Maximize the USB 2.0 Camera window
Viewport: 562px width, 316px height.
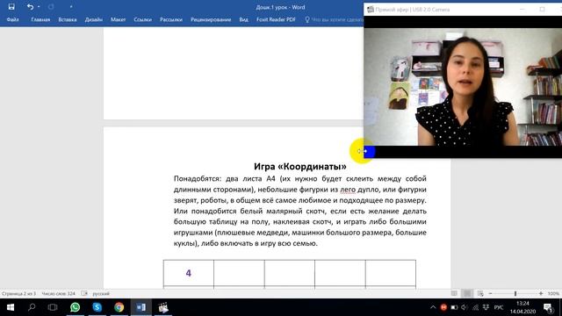pos(542,10)
